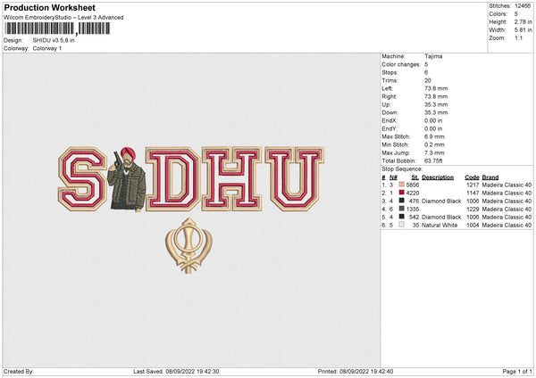Click the embroidered letter H
The height and width of the screenshot is (378, 536).
click(x=232, y=179)
